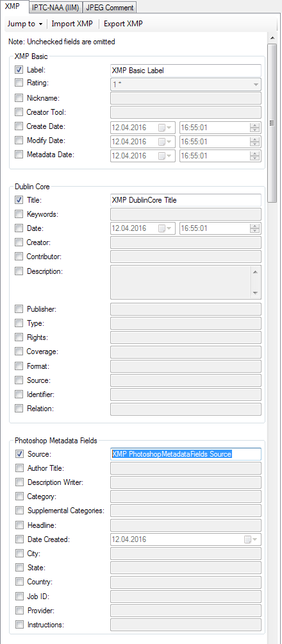The height and width of the screenshot is (644, 282).
Task: Check the Author Title checkbox
Action: (x=19, y=468)
